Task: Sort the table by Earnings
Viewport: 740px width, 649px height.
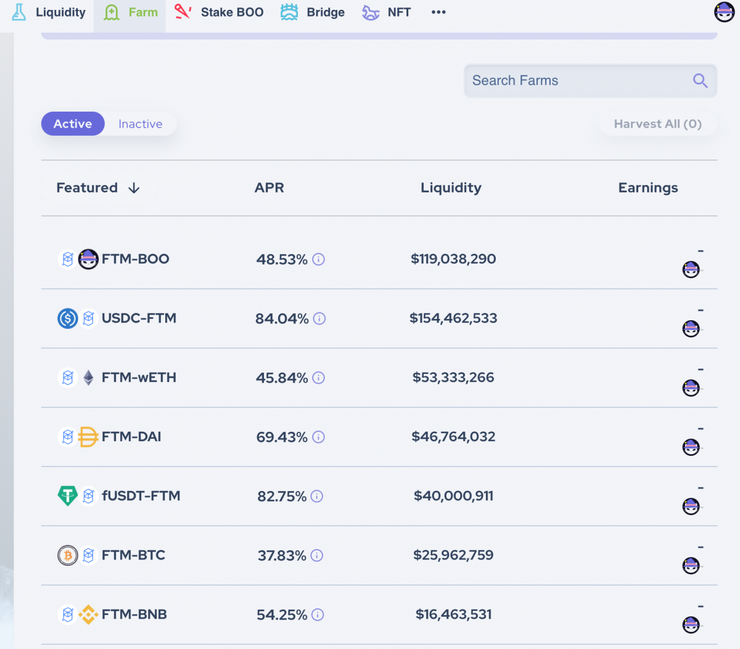Action: (648, 188)
